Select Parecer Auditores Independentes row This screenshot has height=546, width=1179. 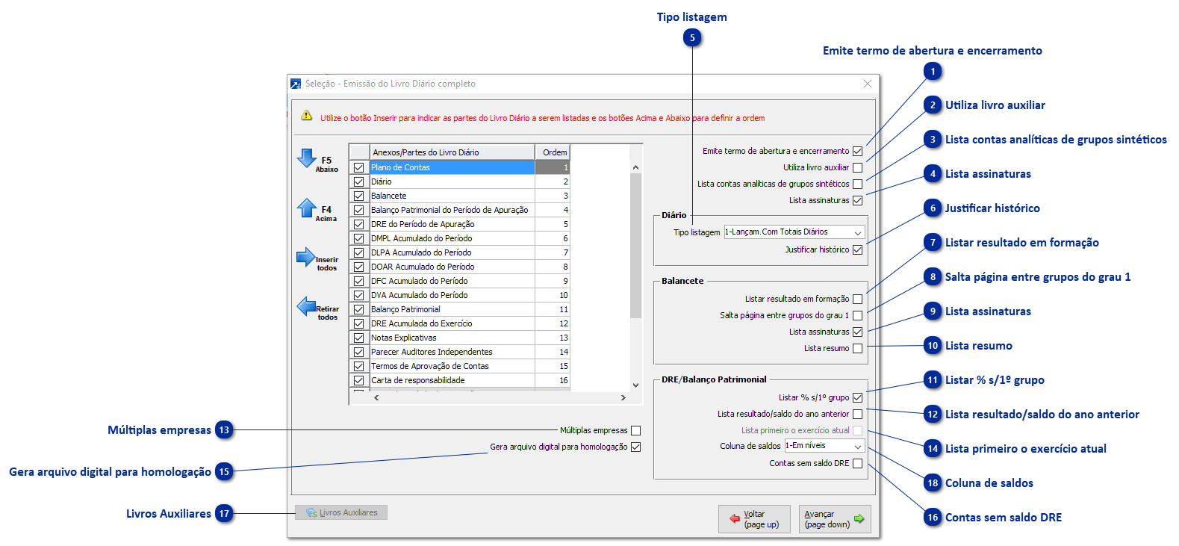(x=459, y=352)
